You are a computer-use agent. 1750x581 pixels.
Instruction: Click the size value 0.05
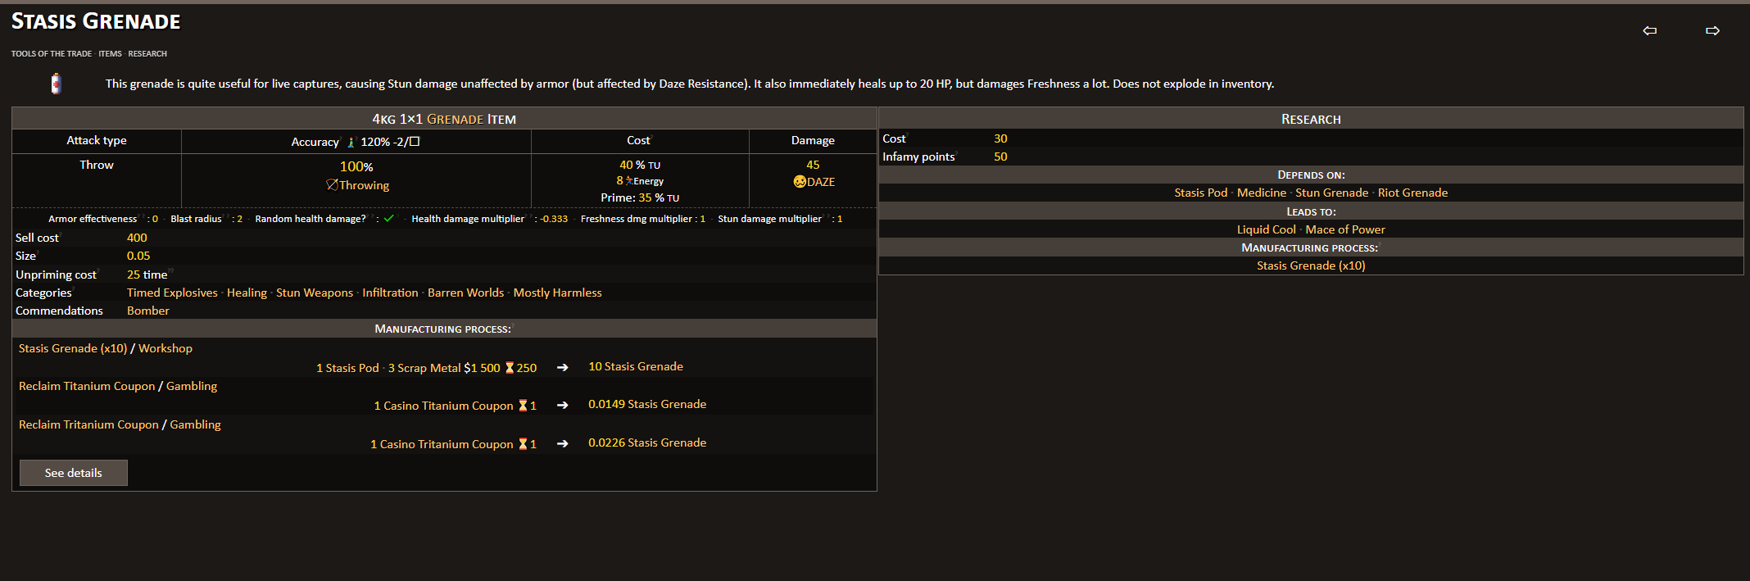(138, 256)
